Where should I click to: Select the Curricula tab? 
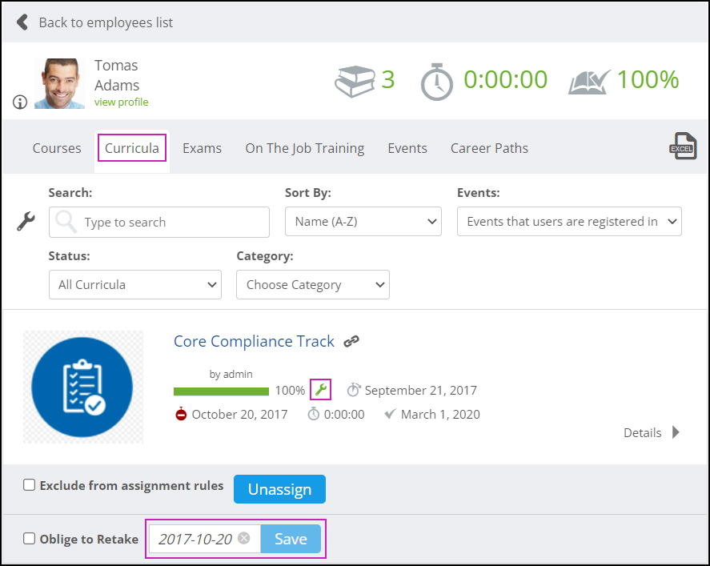(x=132, y=148)
